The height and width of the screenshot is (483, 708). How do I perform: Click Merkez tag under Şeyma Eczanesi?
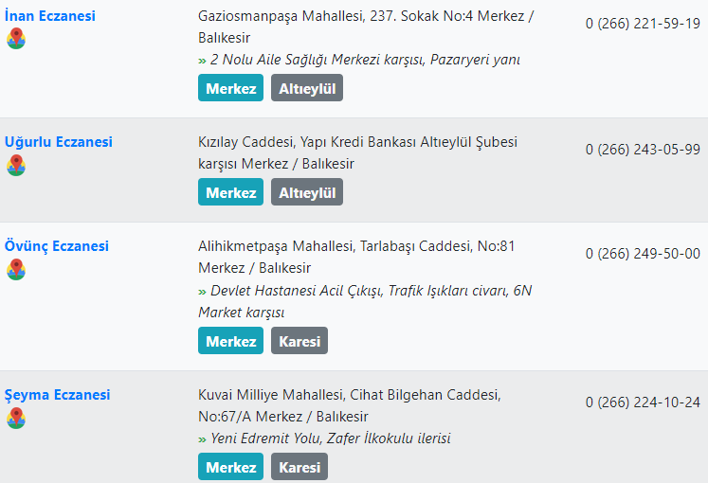point(230,467)
